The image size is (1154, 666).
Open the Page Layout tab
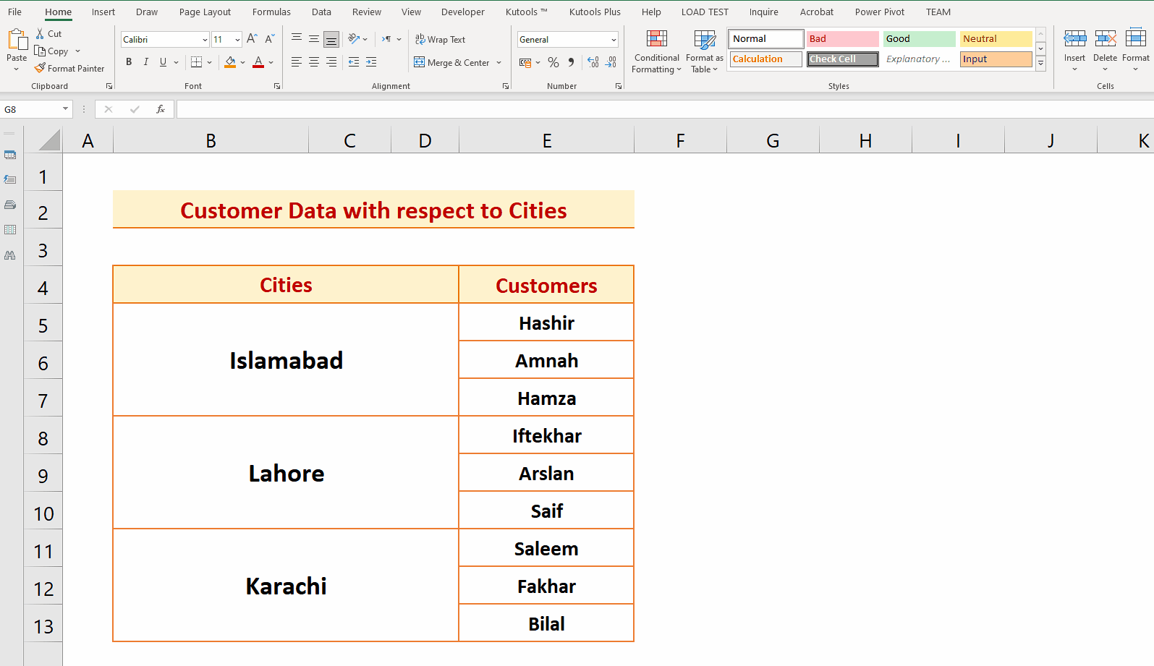[205, 12]
